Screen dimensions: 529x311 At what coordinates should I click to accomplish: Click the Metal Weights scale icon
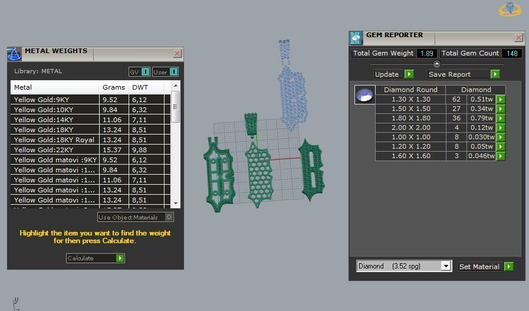14,54
